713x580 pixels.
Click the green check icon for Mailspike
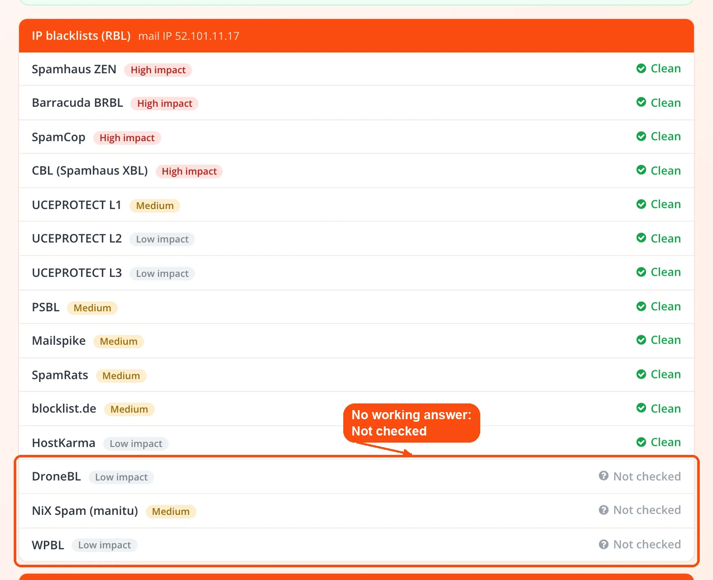click(x=641, y=340)
